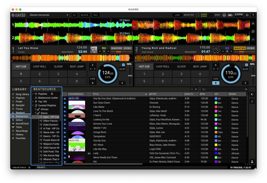Viewport: 267px width, 183px height.
Task: Select the LOOP ROLL tab on deck 1
Action: 40,67
